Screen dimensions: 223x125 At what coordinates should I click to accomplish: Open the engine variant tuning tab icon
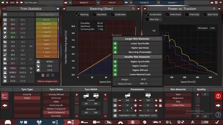tap(55, 122)
